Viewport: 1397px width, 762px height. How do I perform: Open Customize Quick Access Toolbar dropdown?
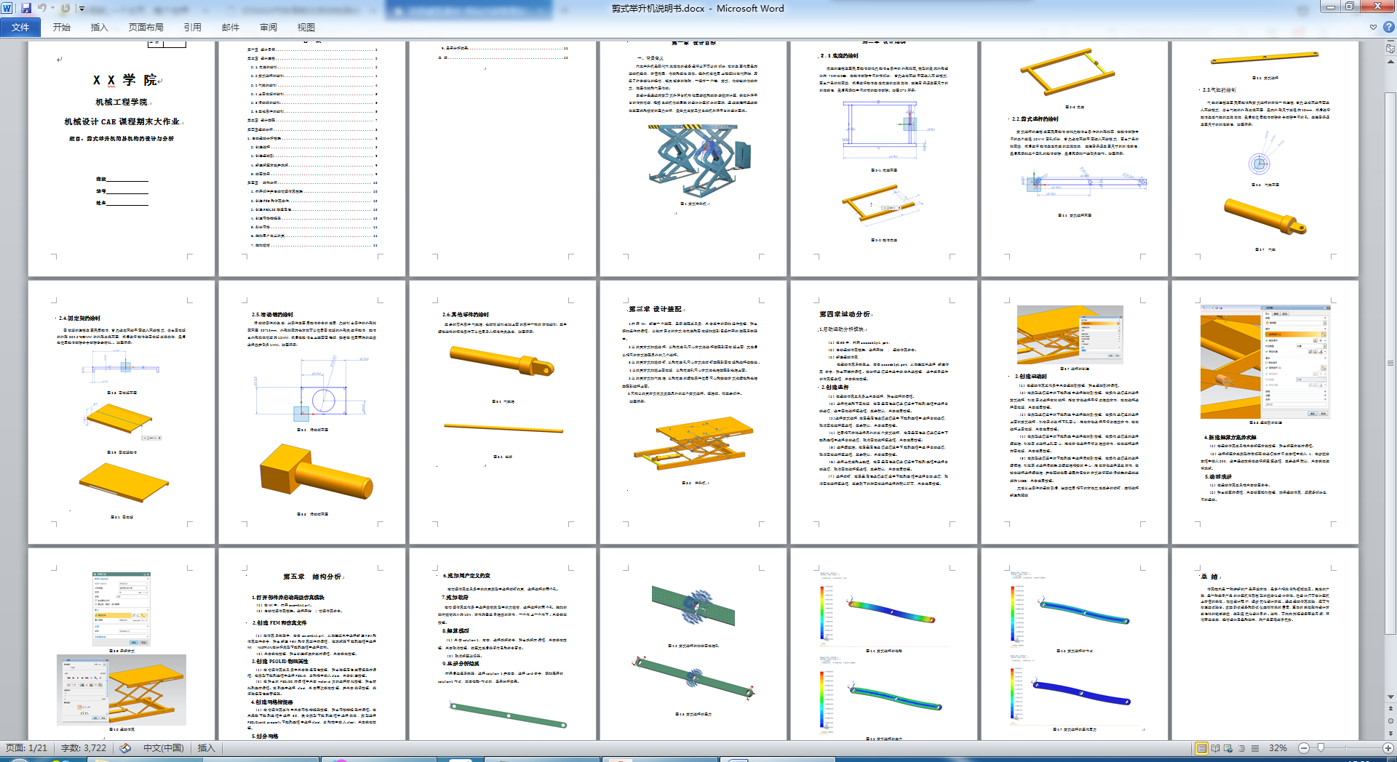(x=81, y=9)
